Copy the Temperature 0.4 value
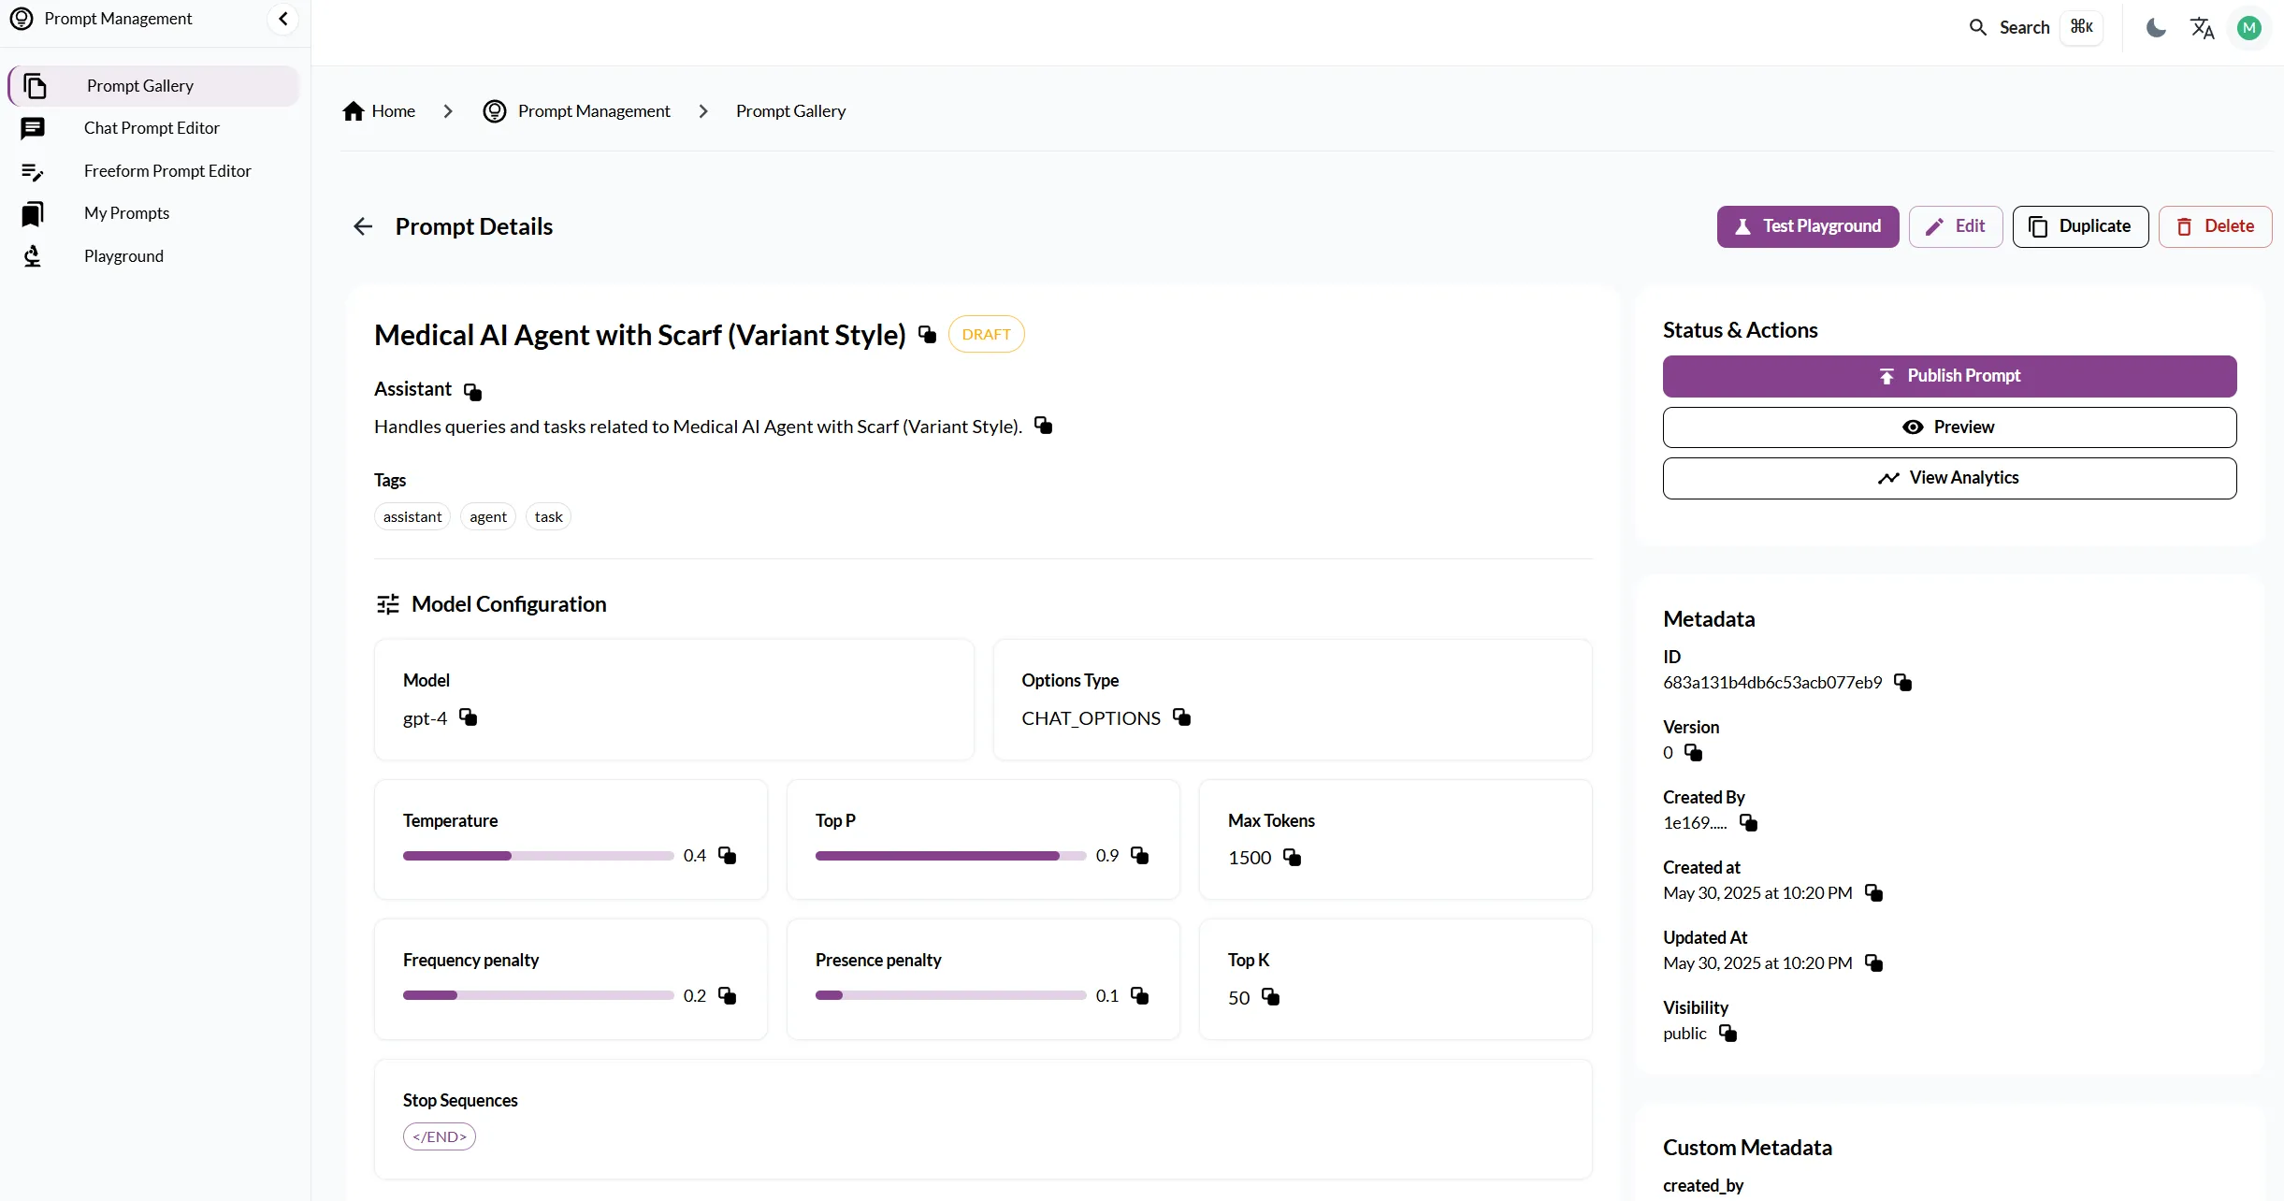The image size is (2284, 1201). pos(727,855)
